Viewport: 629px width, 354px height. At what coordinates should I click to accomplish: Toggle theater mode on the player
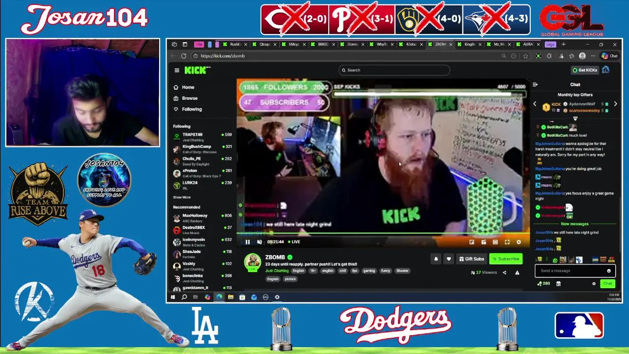tap(495, 242)
